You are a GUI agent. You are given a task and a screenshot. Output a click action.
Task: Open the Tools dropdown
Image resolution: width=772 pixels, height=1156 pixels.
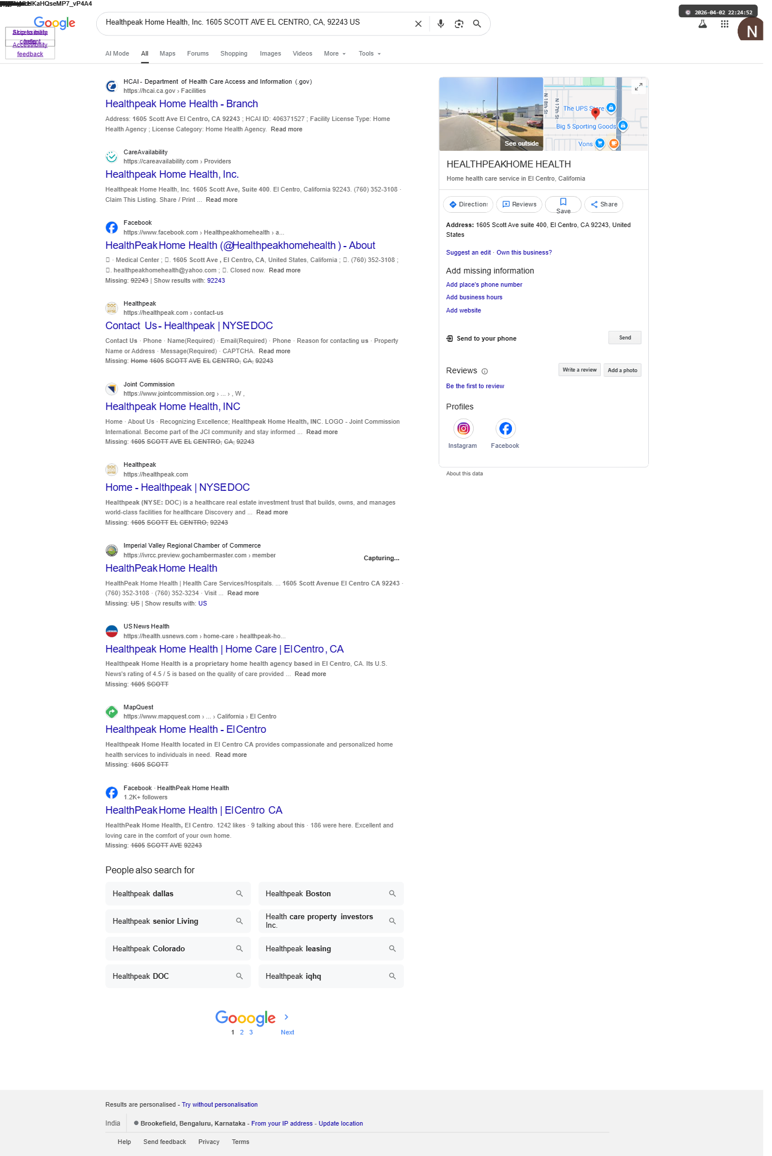pyautogui.click(x=369, y=53)
